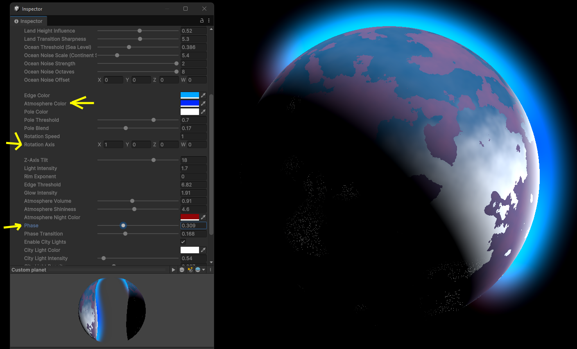
Task: Click Z-Axis Tilt slider handle
Action: (154, 160)
